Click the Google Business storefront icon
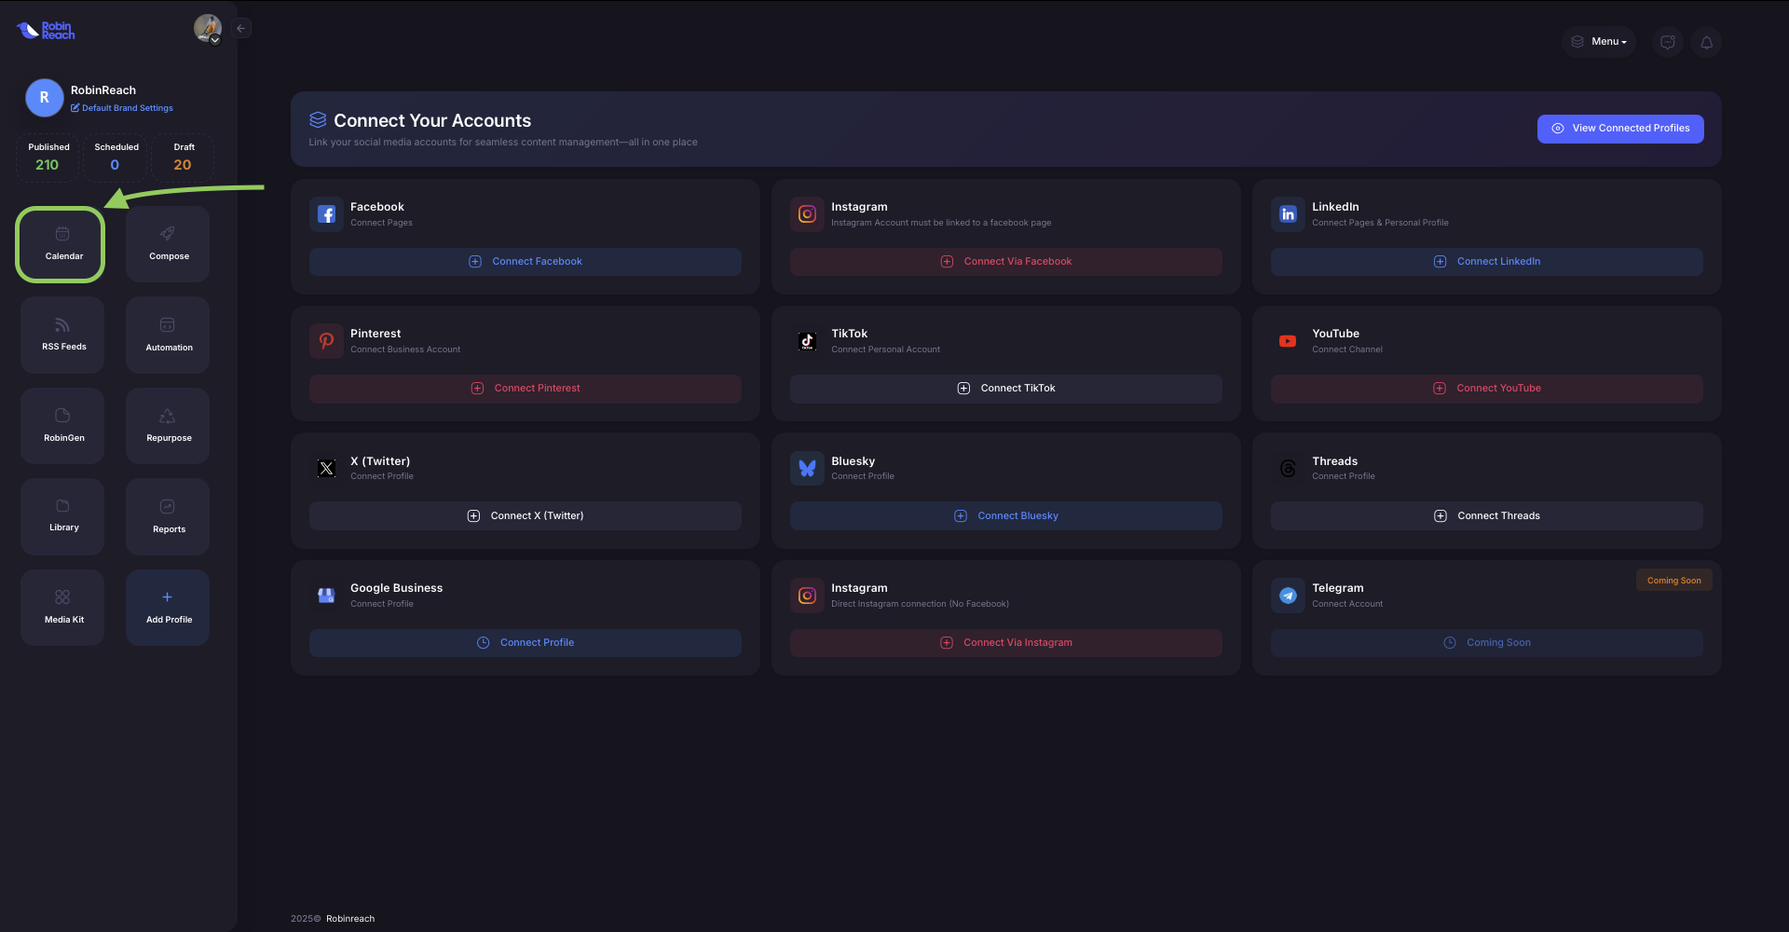Image resolution: width=1789 pixels, height=932 pixels. pos(326,596)
